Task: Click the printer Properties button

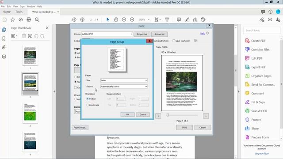Action: click(x=142, y=34)
